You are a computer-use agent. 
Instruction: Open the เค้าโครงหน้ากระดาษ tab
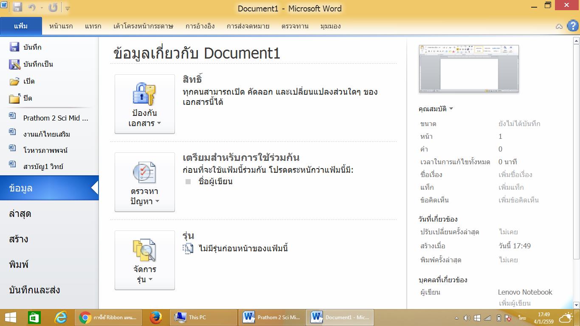point(144,26)
